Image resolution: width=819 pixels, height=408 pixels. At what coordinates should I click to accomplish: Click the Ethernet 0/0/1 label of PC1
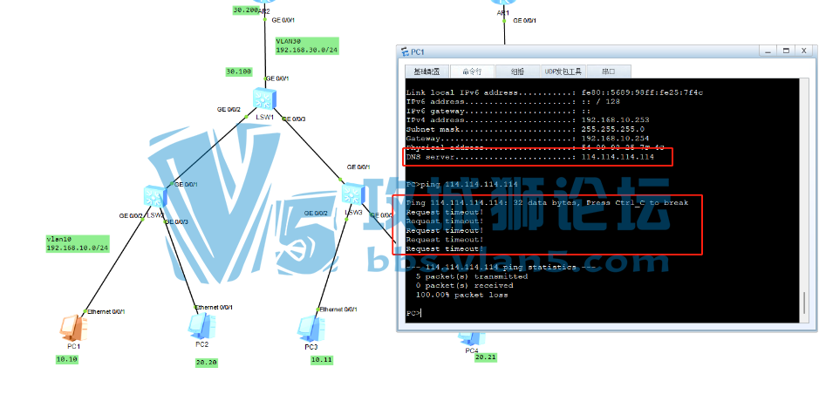tap(106, 312)
